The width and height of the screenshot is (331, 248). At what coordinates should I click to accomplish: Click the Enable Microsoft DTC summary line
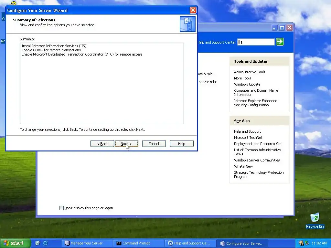[x=82, y=54]
